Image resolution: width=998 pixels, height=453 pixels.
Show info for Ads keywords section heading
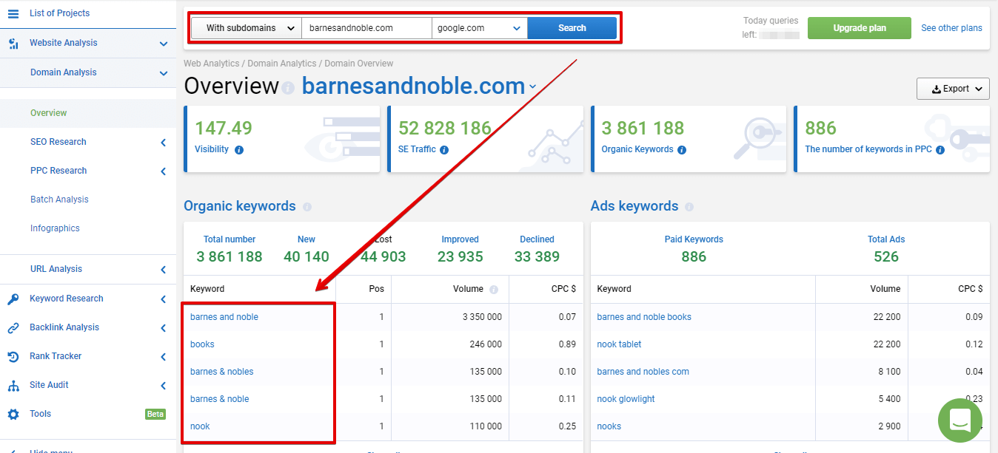click(690, 207)
